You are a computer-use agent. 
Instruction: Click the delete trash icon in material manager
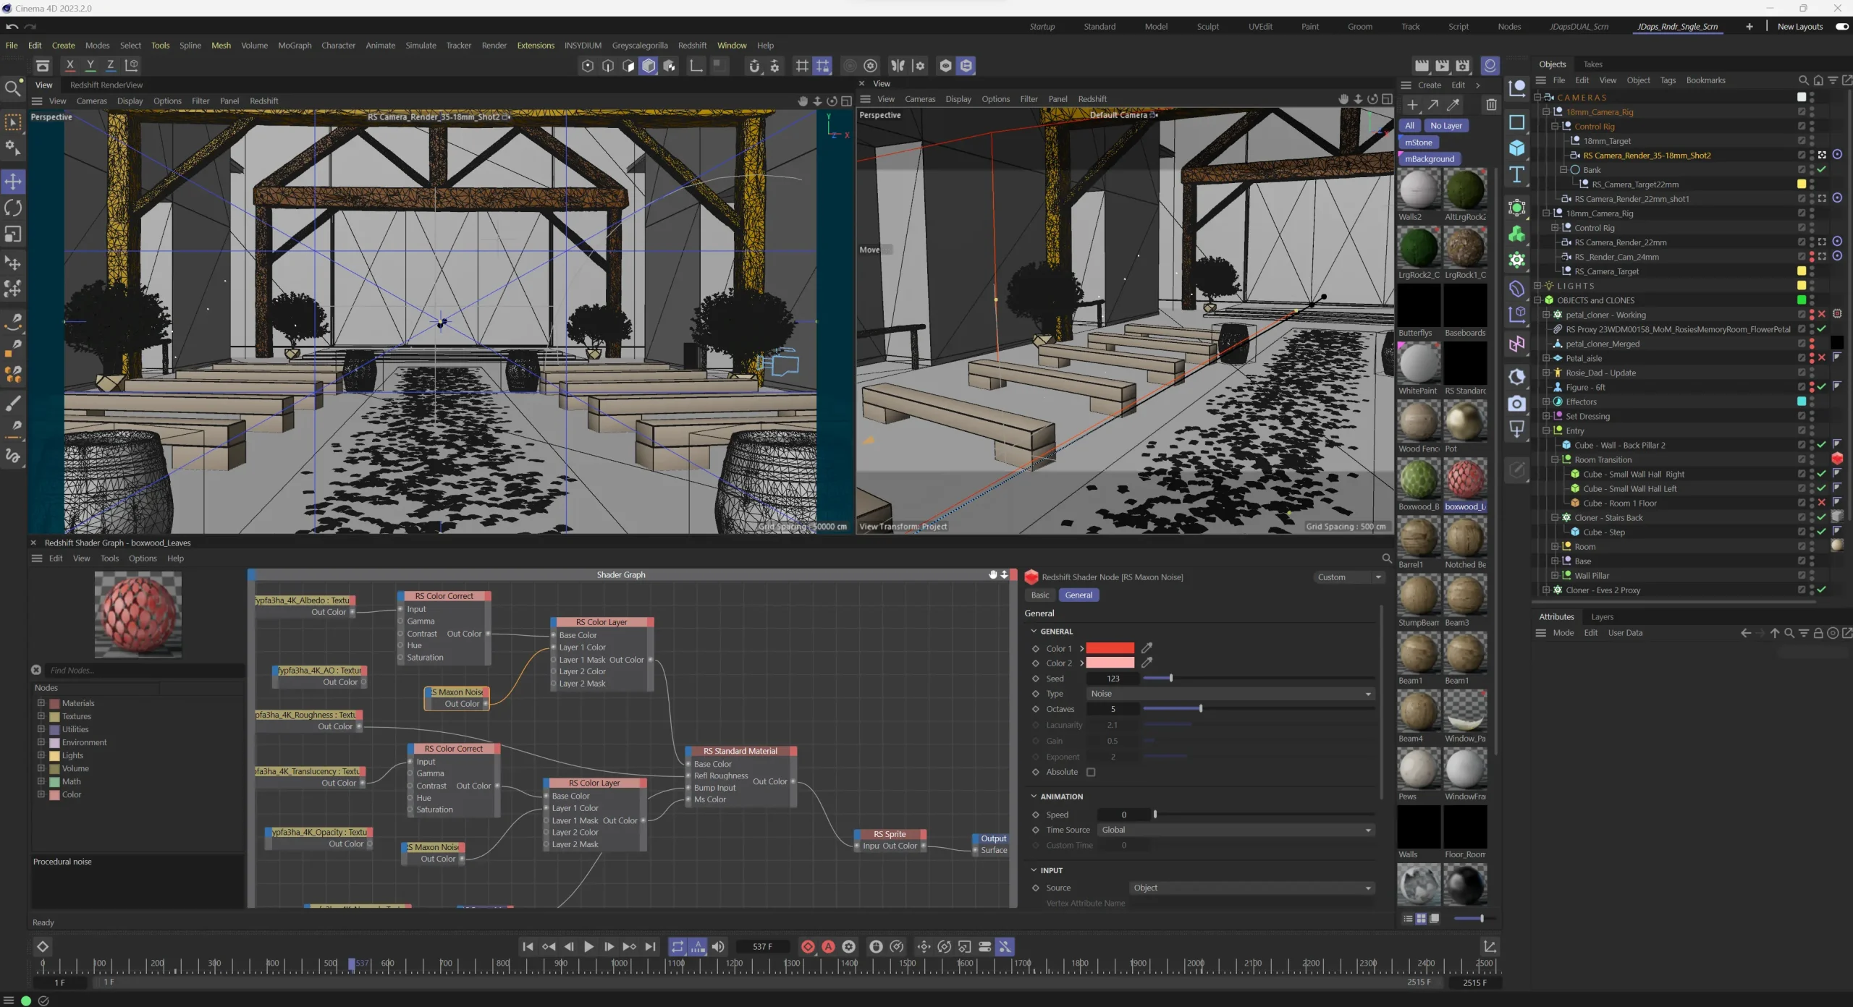click(x=1491, y=105)
